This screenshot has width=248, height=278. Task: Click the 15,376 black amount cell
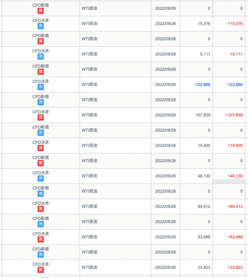pos(203,24)
